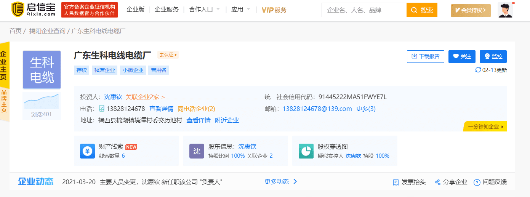Viewport: 530px width, 197px height.
Task: Click the refresh icon beside 02-13更新
Action: tap(478, 70)
